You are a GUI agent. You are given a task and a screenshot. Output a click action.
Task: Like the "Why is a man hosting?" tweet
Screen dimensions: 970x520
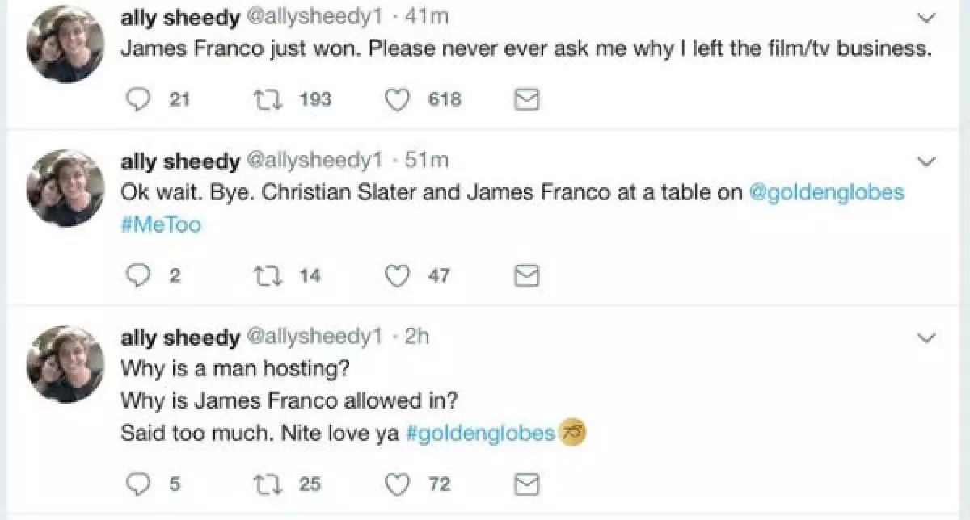click(x=396, y=484)
